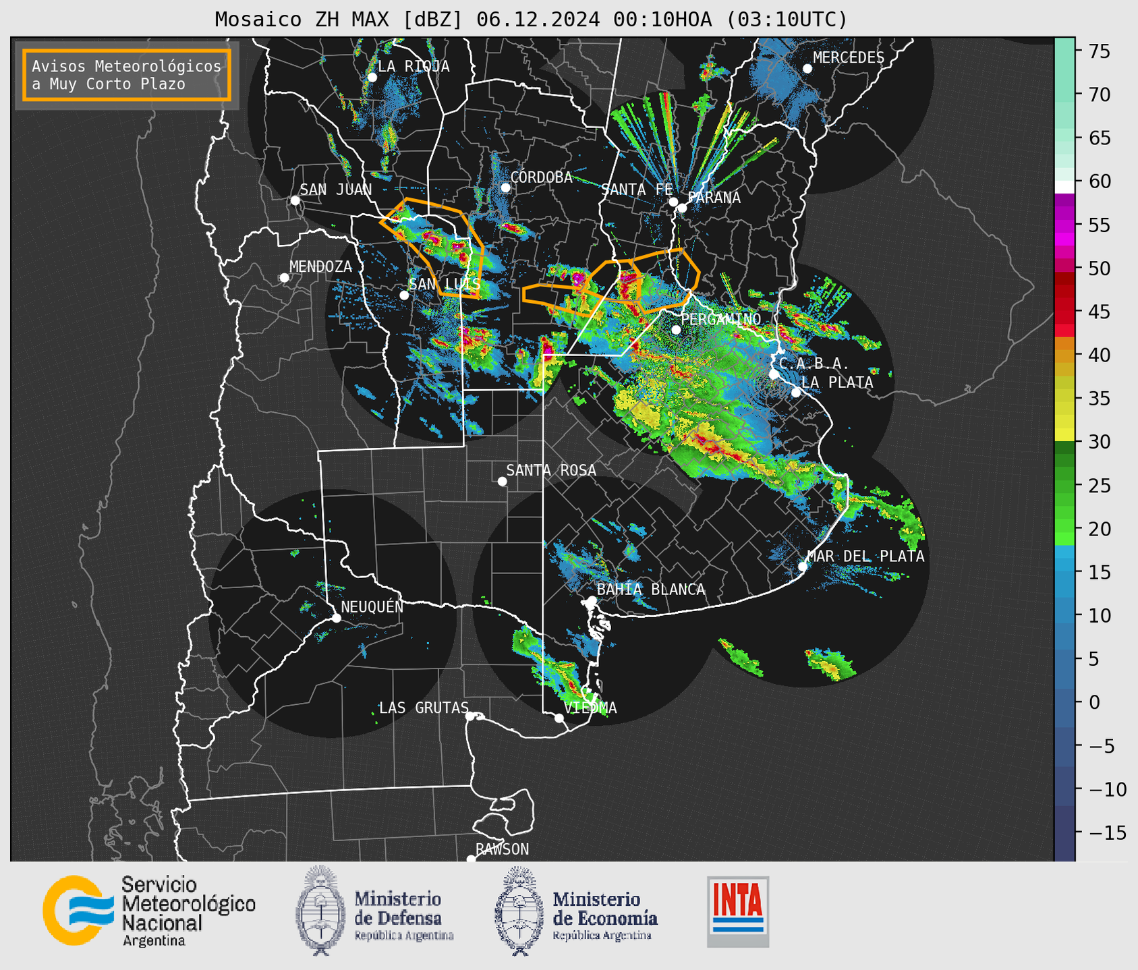Click the CORDOBA city label
This screenshot has height=970, width=1138.
coord(541,177)
